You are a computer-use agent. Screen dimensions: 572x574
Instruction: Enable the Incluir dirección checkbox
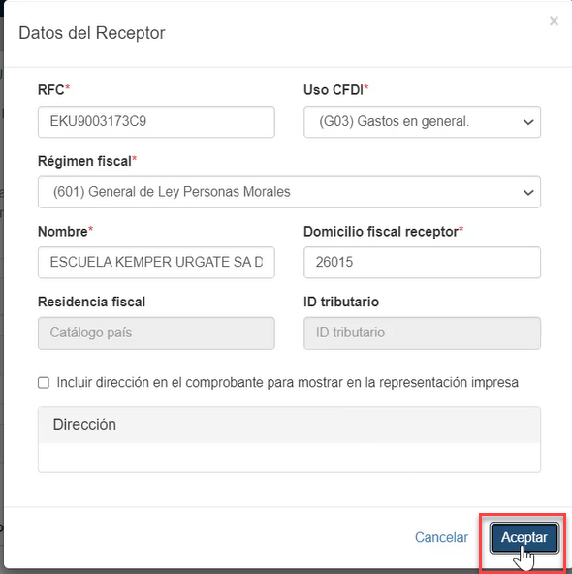(44, 383)
